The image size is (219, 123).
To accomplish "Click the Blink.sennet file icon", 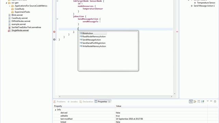I will click(10, 15).
